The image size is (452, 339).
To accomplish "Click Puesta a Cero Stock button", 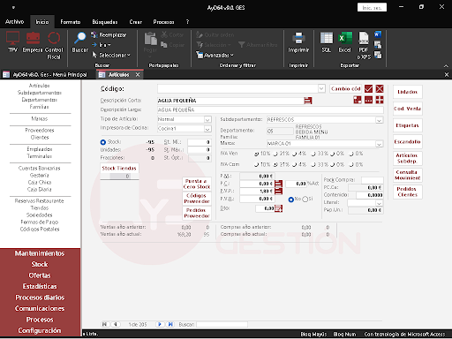I will 197,184.
